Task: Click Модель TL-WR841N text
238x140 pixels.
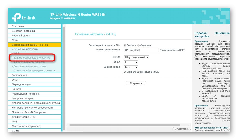Action: pos(63,19)
